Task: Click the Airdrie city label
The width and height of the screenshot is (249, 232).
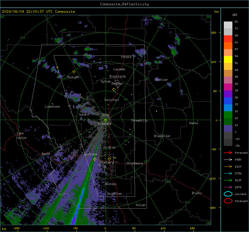Action: tap(109, 147)
